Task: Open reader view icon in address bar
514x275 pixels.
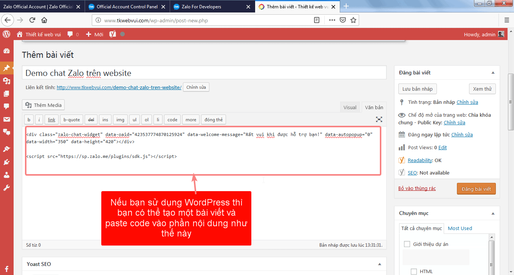Action: click(317, 20)
